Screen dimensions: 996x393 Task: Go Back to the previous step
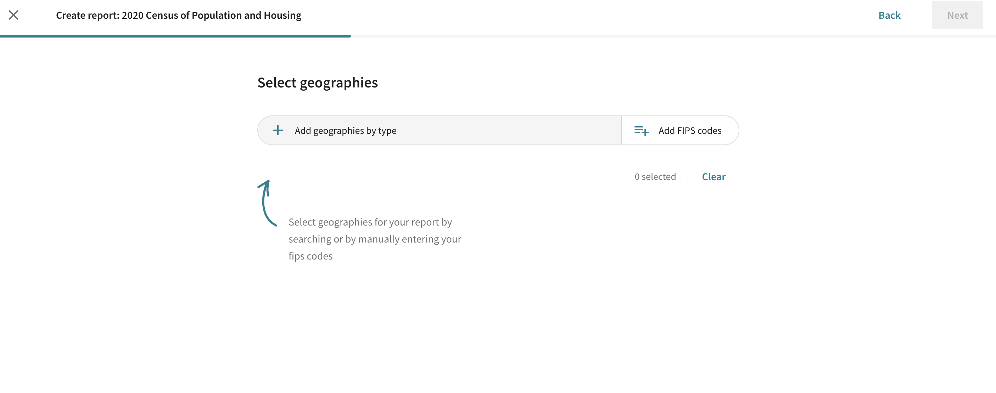[889, 15]
